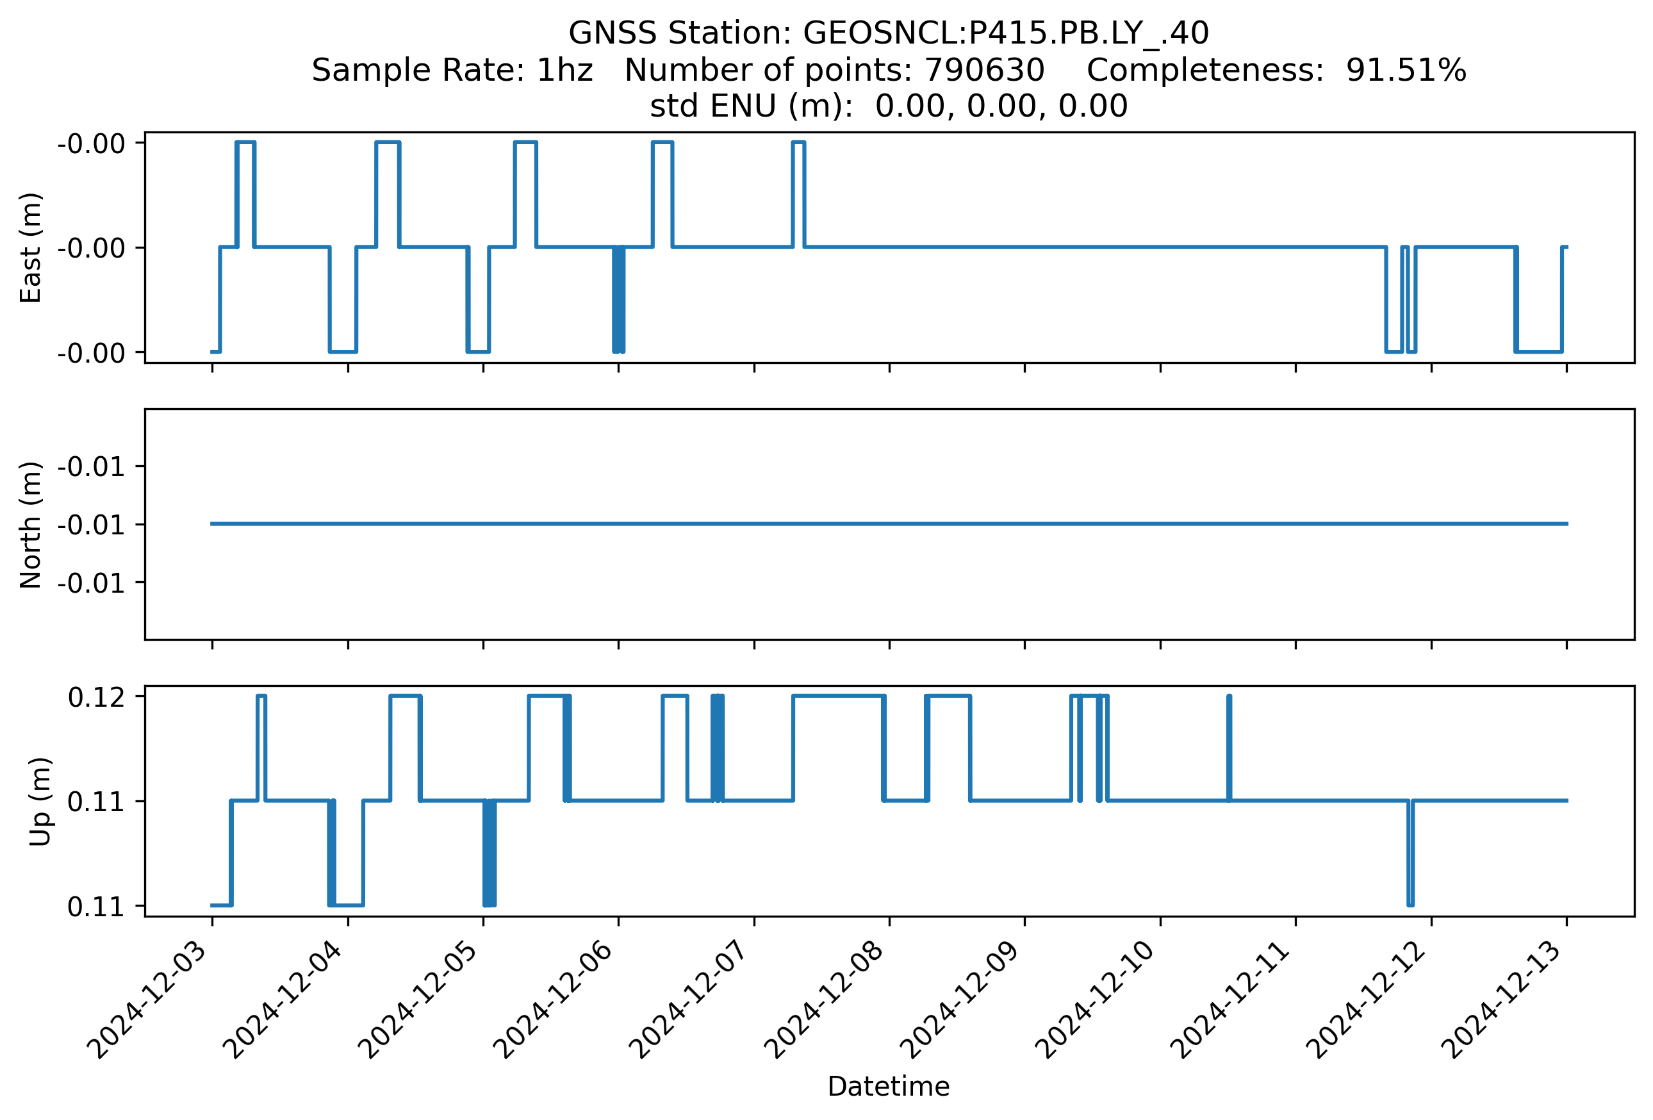The width and height of the screenshot is (1653, 1120).
Task: Click the Up (m) axis label
Action: point(40,802)
